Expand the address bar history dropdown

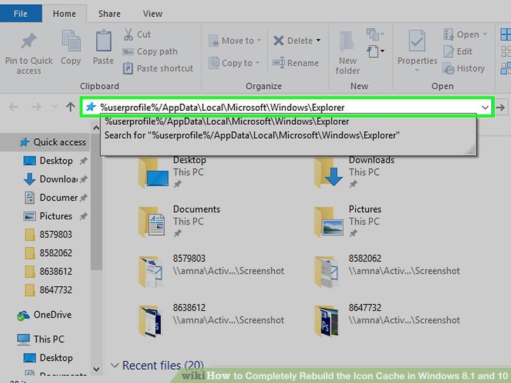pyautogui.click(x=485, y=107)
